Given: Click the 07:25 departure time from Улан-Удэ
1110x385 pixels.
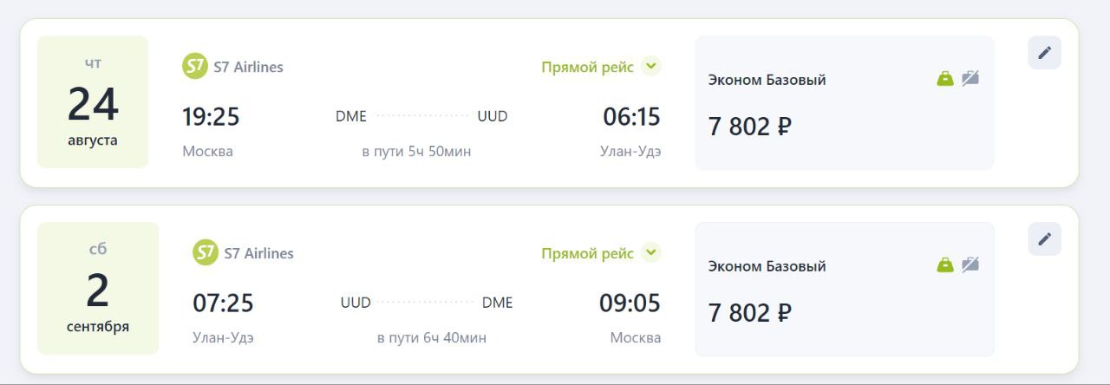Looking at the screenshot, I should (223, 303).
